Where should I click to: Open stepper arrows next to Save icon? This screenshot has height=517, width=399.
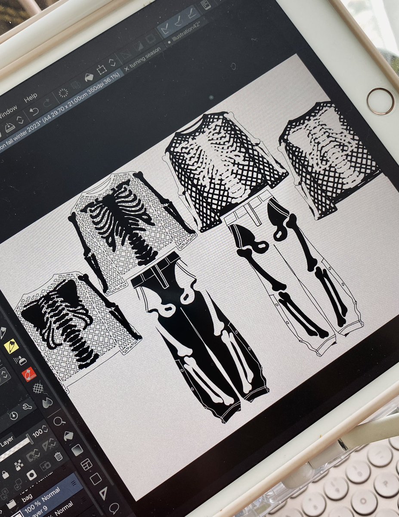(21, 119)
